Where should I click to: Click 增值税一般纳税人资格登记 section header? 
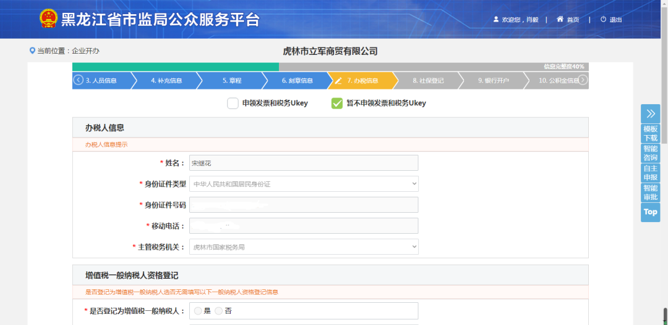[x=330, y=275]
